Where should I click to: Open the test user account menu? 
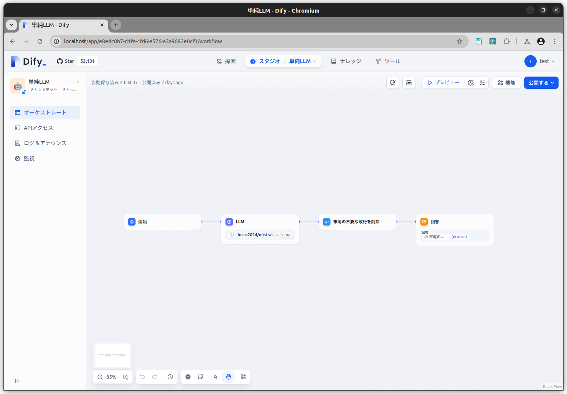pyautogui.click(x=540, y=61)
